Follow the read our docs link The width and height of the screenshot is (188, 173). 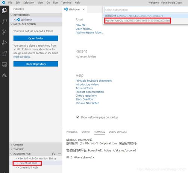pos(22,57)
